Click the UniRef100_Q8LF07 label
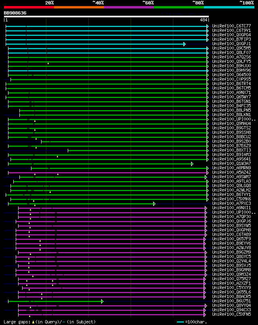Viewport: 258px width, 325px height. coord(231,53)
